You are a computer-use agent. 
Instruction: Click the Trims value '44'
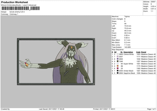point(125,24)
